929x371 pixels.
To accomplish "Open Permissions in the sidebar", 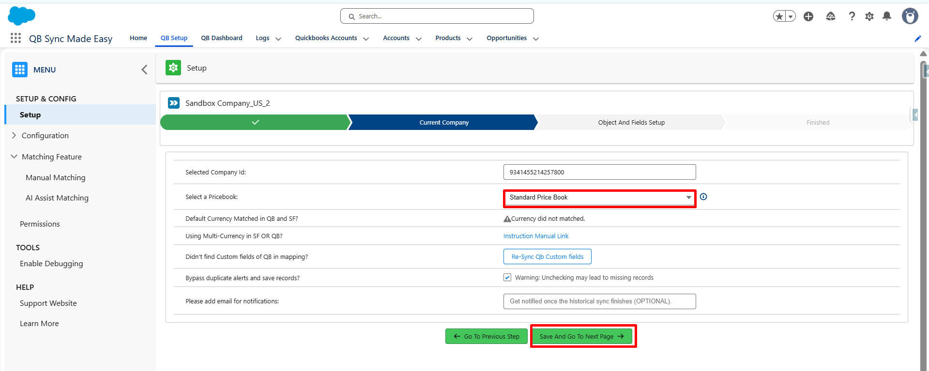I will (40, 224).
